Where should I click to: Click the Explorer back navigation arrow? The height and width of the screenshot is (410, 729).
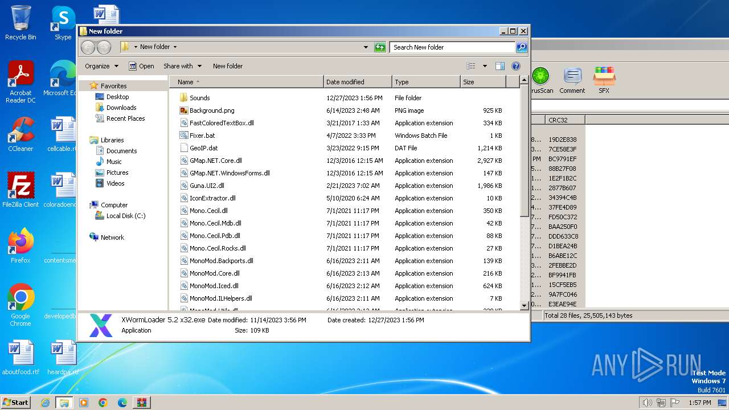pos(88,47)
